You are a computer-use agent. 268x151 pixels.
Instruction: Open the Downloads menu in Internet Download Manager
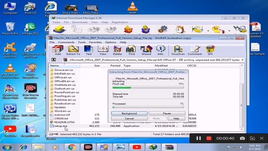80,22
